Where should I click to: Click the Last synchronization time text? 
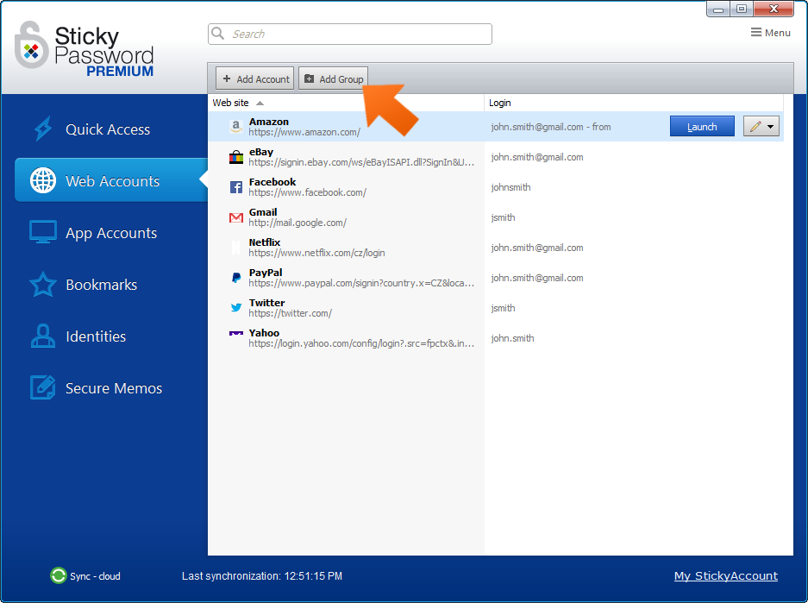[262, 575]
